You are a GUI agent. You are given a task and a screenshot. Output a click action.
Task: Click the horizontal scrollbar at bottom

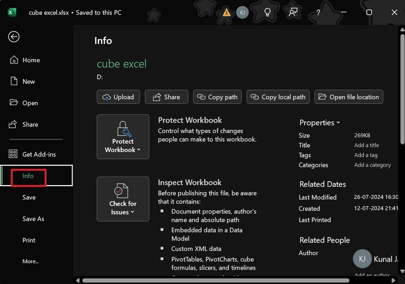pos(225,280)
